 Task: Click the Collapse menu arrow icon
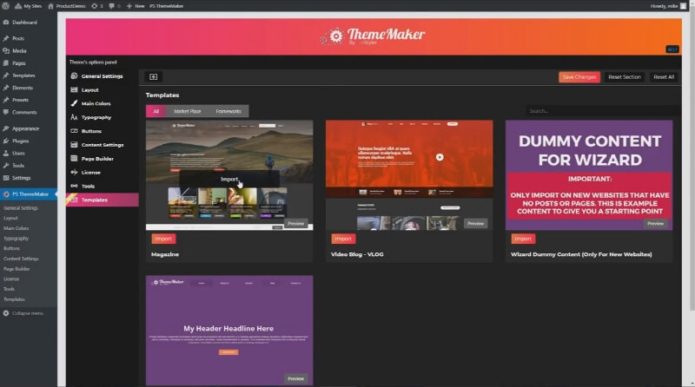[x=6, y=313]
